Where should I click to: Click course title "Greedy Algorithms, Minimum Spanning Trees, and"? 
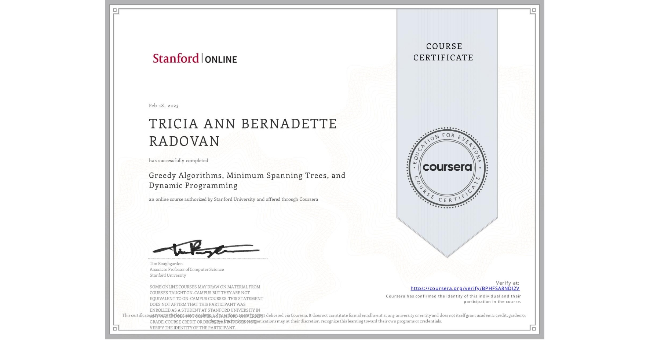247,175
